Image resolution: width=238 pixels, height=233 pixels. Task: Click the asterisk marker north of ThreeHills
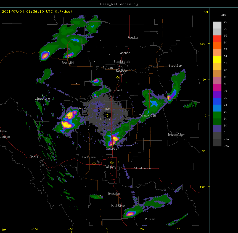point(139,84)
